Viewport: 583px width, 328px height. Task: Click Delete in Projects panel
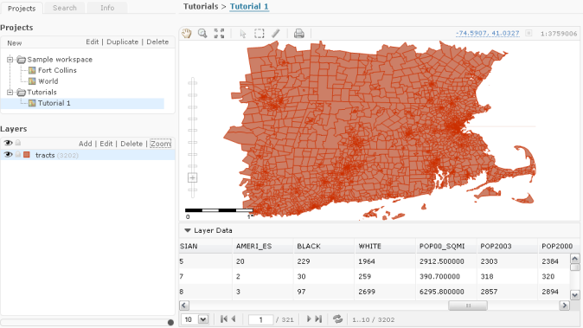(157, 42)
